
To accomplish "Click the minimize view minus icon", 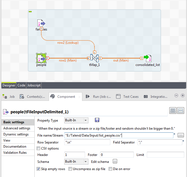I will point(176,95).
